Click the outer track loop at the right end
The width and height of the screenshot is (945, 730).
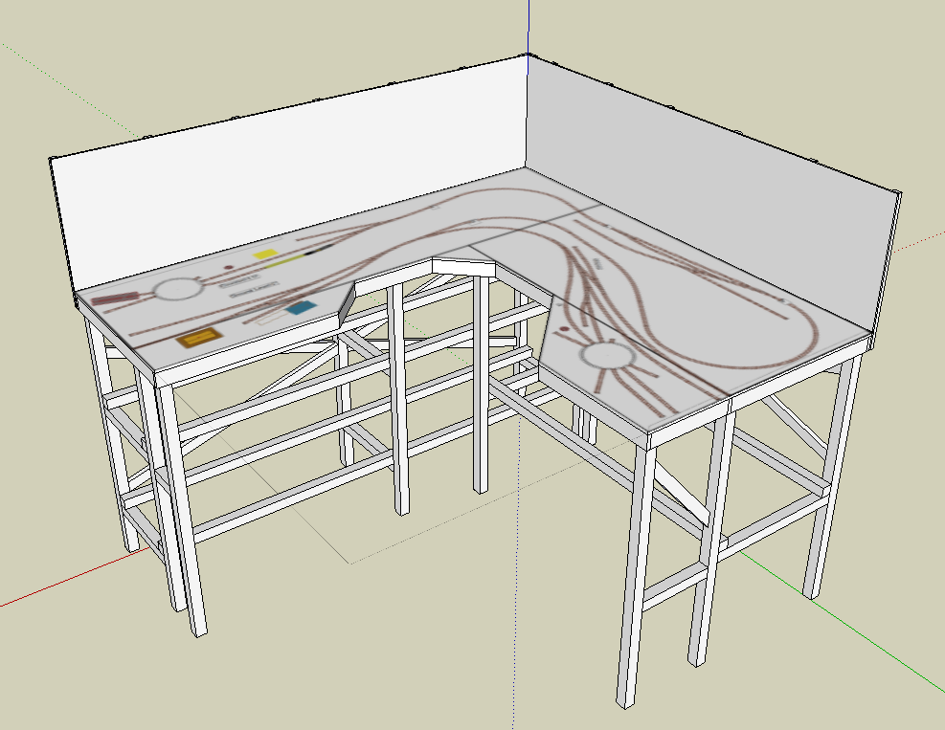point(816,330)
